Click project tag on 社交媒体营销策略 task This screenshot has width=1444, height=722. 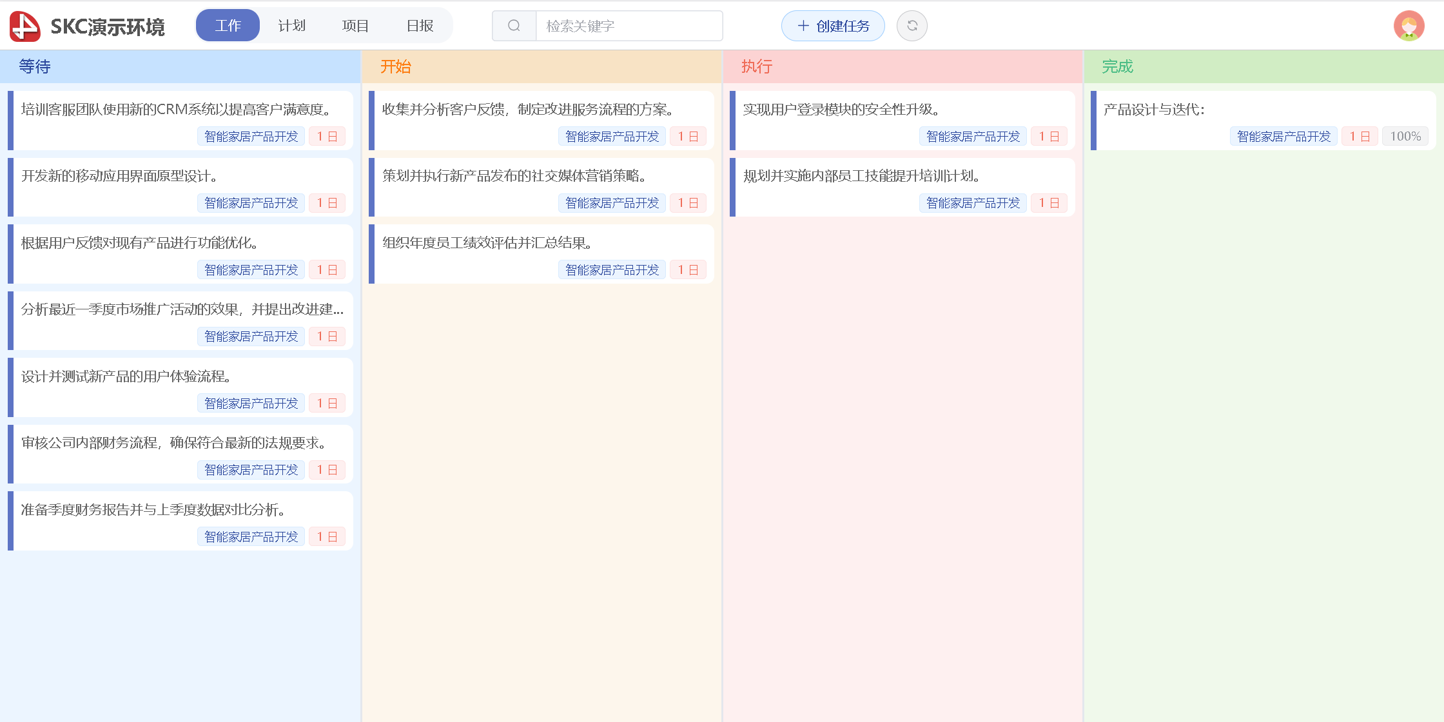612,203
